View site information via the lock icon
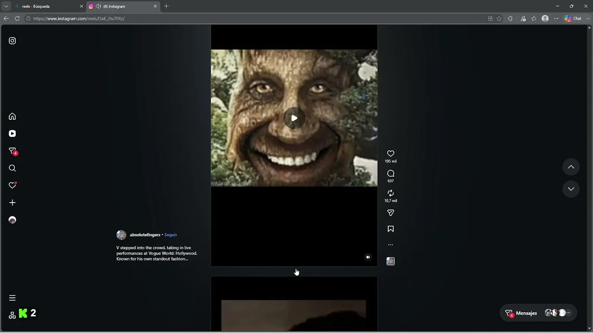 click(28, 18)
